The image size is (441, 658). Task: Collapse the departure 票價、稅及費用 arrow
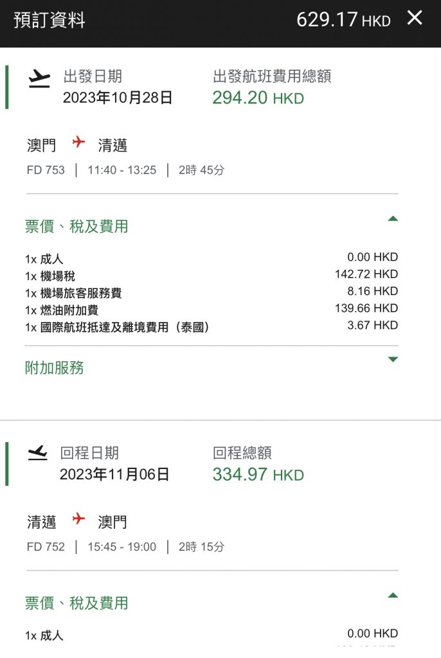click(393, 219)
